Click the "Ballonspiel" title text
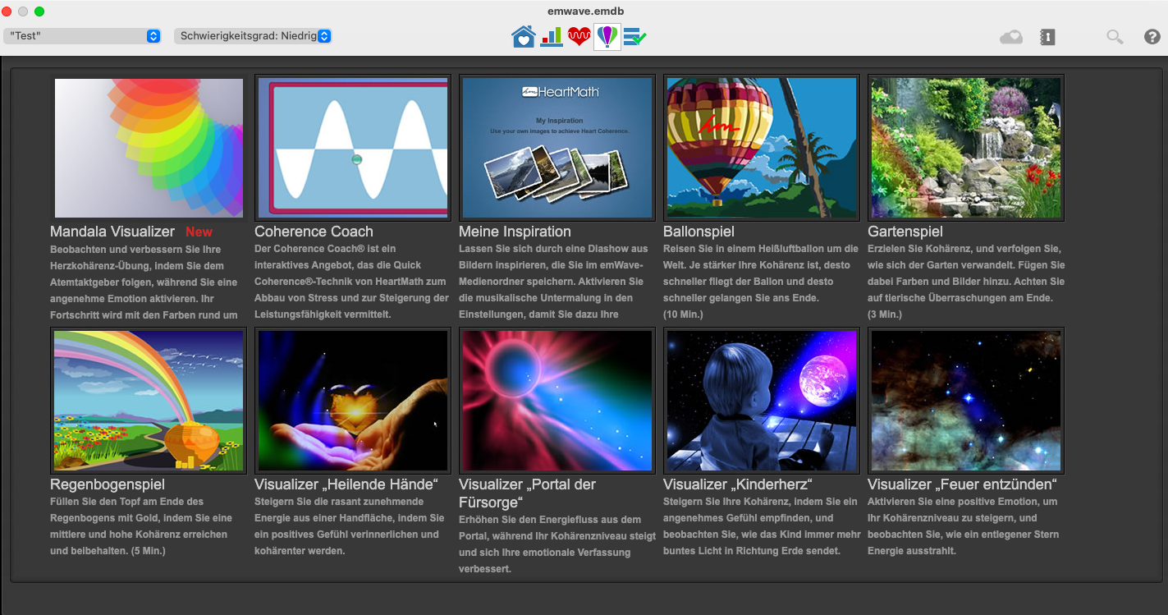The height and width of the screenshot is (615, 1168). (699, 232)
